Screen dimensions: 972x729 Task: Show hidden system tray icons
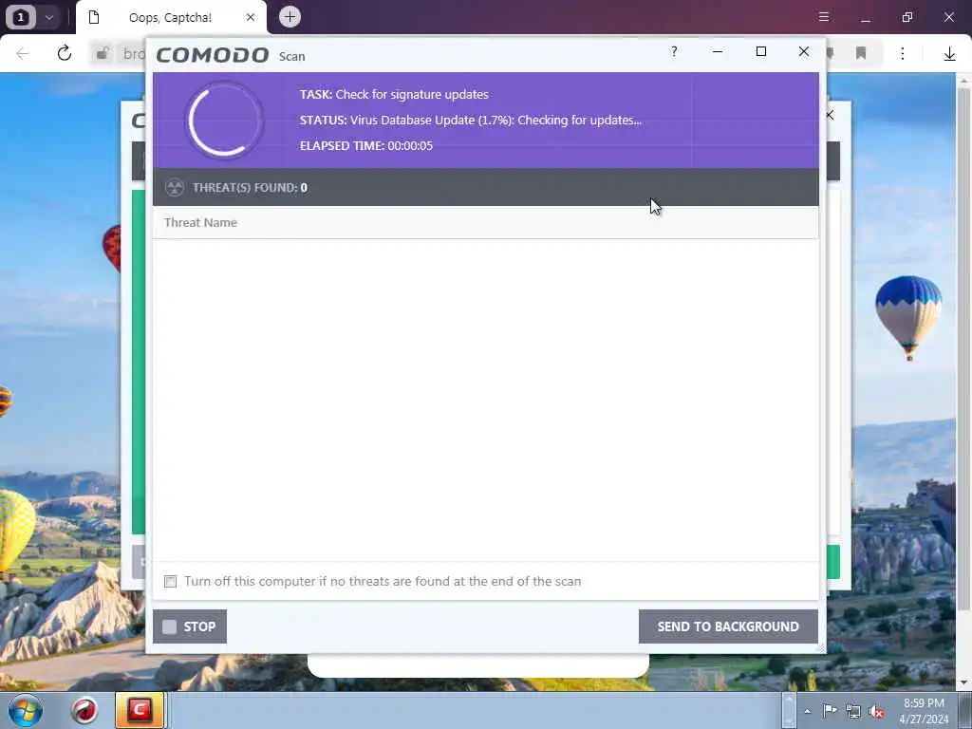tap(807, 711)
